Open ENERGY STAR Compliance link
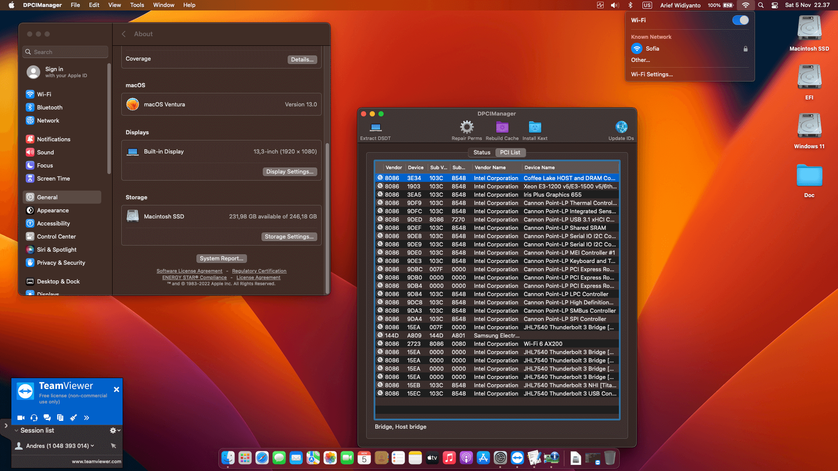This screenshot has width=838, height=471. [x=195, y=277]
